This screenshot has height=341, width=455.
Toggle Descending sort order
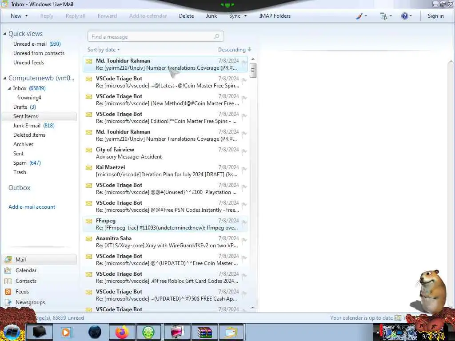click(x=235, y=50)
